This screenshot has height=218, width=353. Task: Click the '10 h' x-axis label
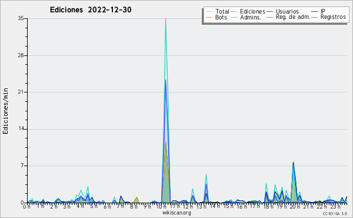(161, 207)
